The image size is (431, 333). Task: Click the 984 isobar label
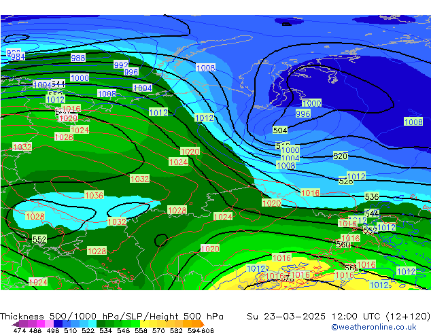pyautogui.click(x=18, y=56)
